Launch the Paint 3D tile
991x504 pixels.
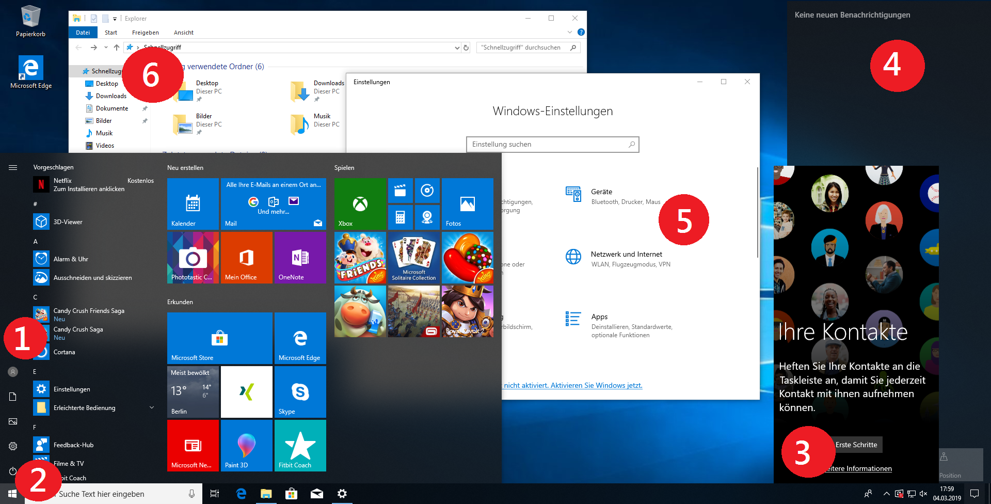coord(246,445)
